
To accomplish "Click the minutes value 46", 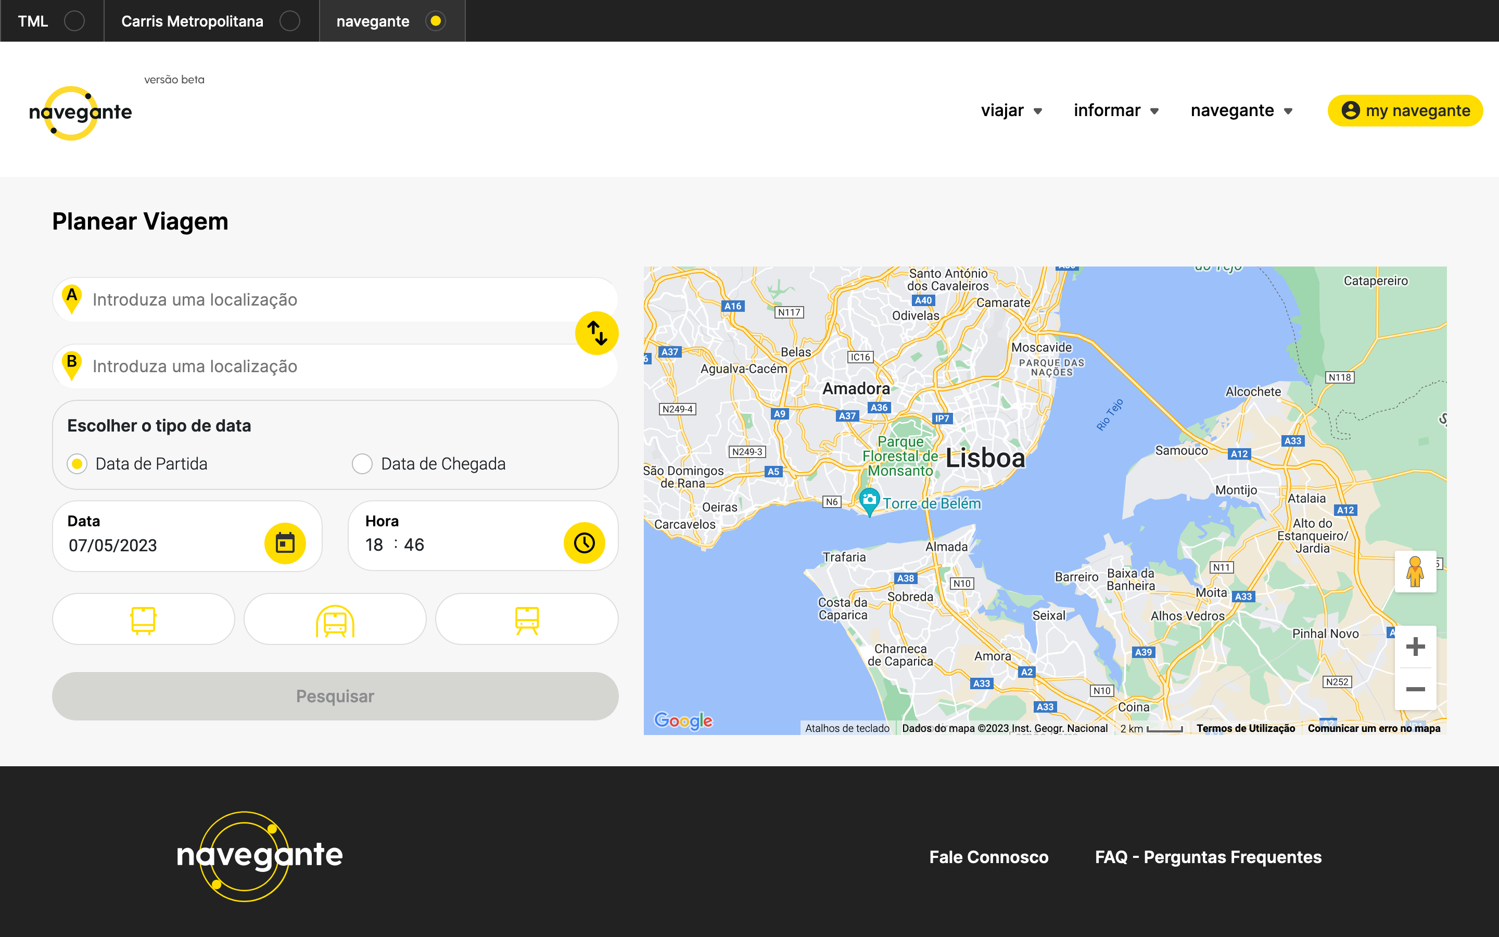I will point(414,545).
